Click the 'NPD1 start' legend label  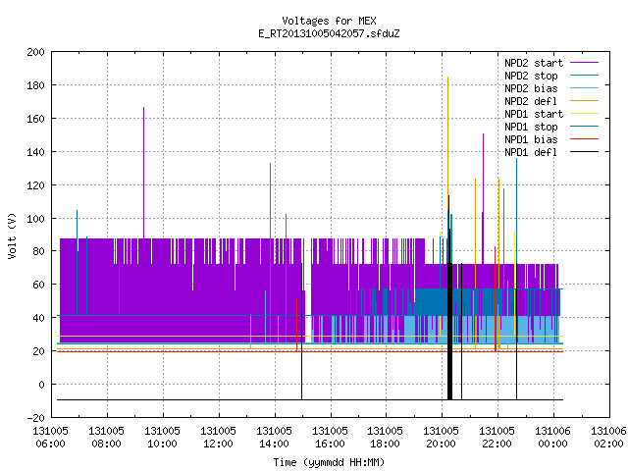pyautogui.click(x=534, y=114)
